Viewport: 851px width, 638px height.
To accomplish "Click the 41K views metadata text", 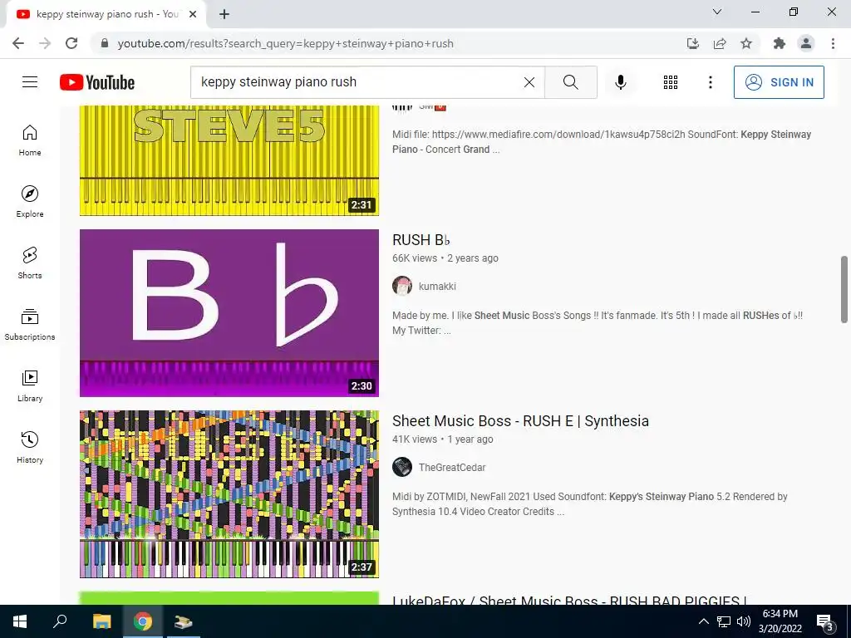I will tap(415, 439).
